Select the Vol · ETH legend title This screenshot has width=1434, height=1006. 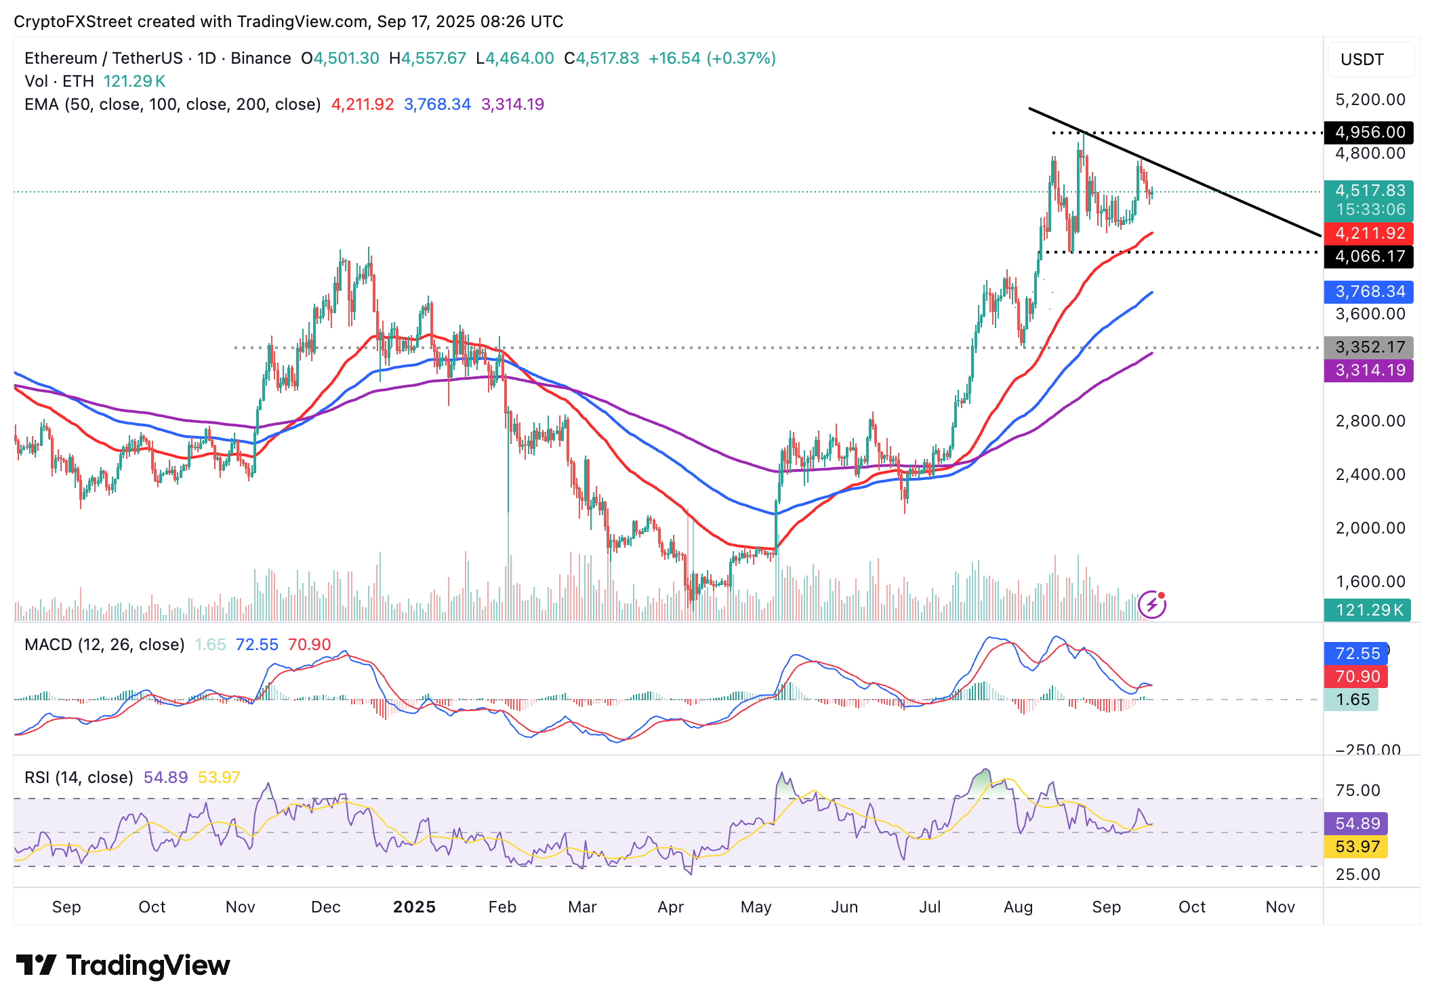pos(59,81)
